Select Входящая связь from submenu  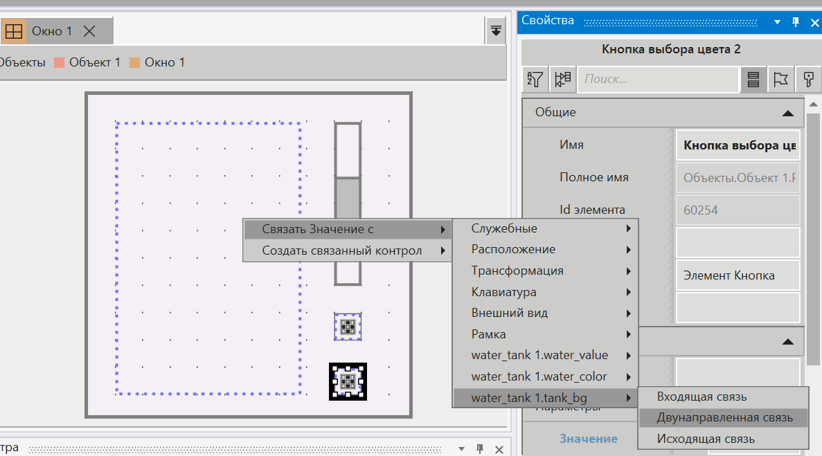coord(702,396)
